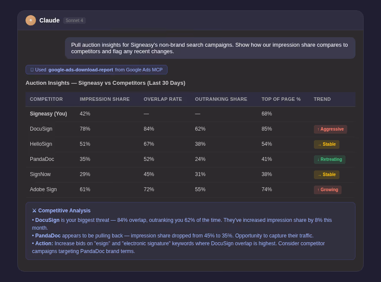The image size is (381, 282).
Task: Click the Stable trend badge for HelloSign
Action: click(326, 144)
